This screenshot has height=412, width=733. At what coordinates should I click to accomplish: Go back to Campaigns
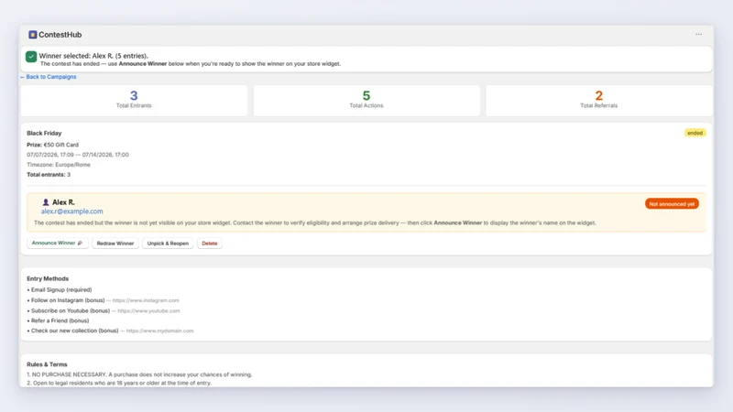coord(49,77)
